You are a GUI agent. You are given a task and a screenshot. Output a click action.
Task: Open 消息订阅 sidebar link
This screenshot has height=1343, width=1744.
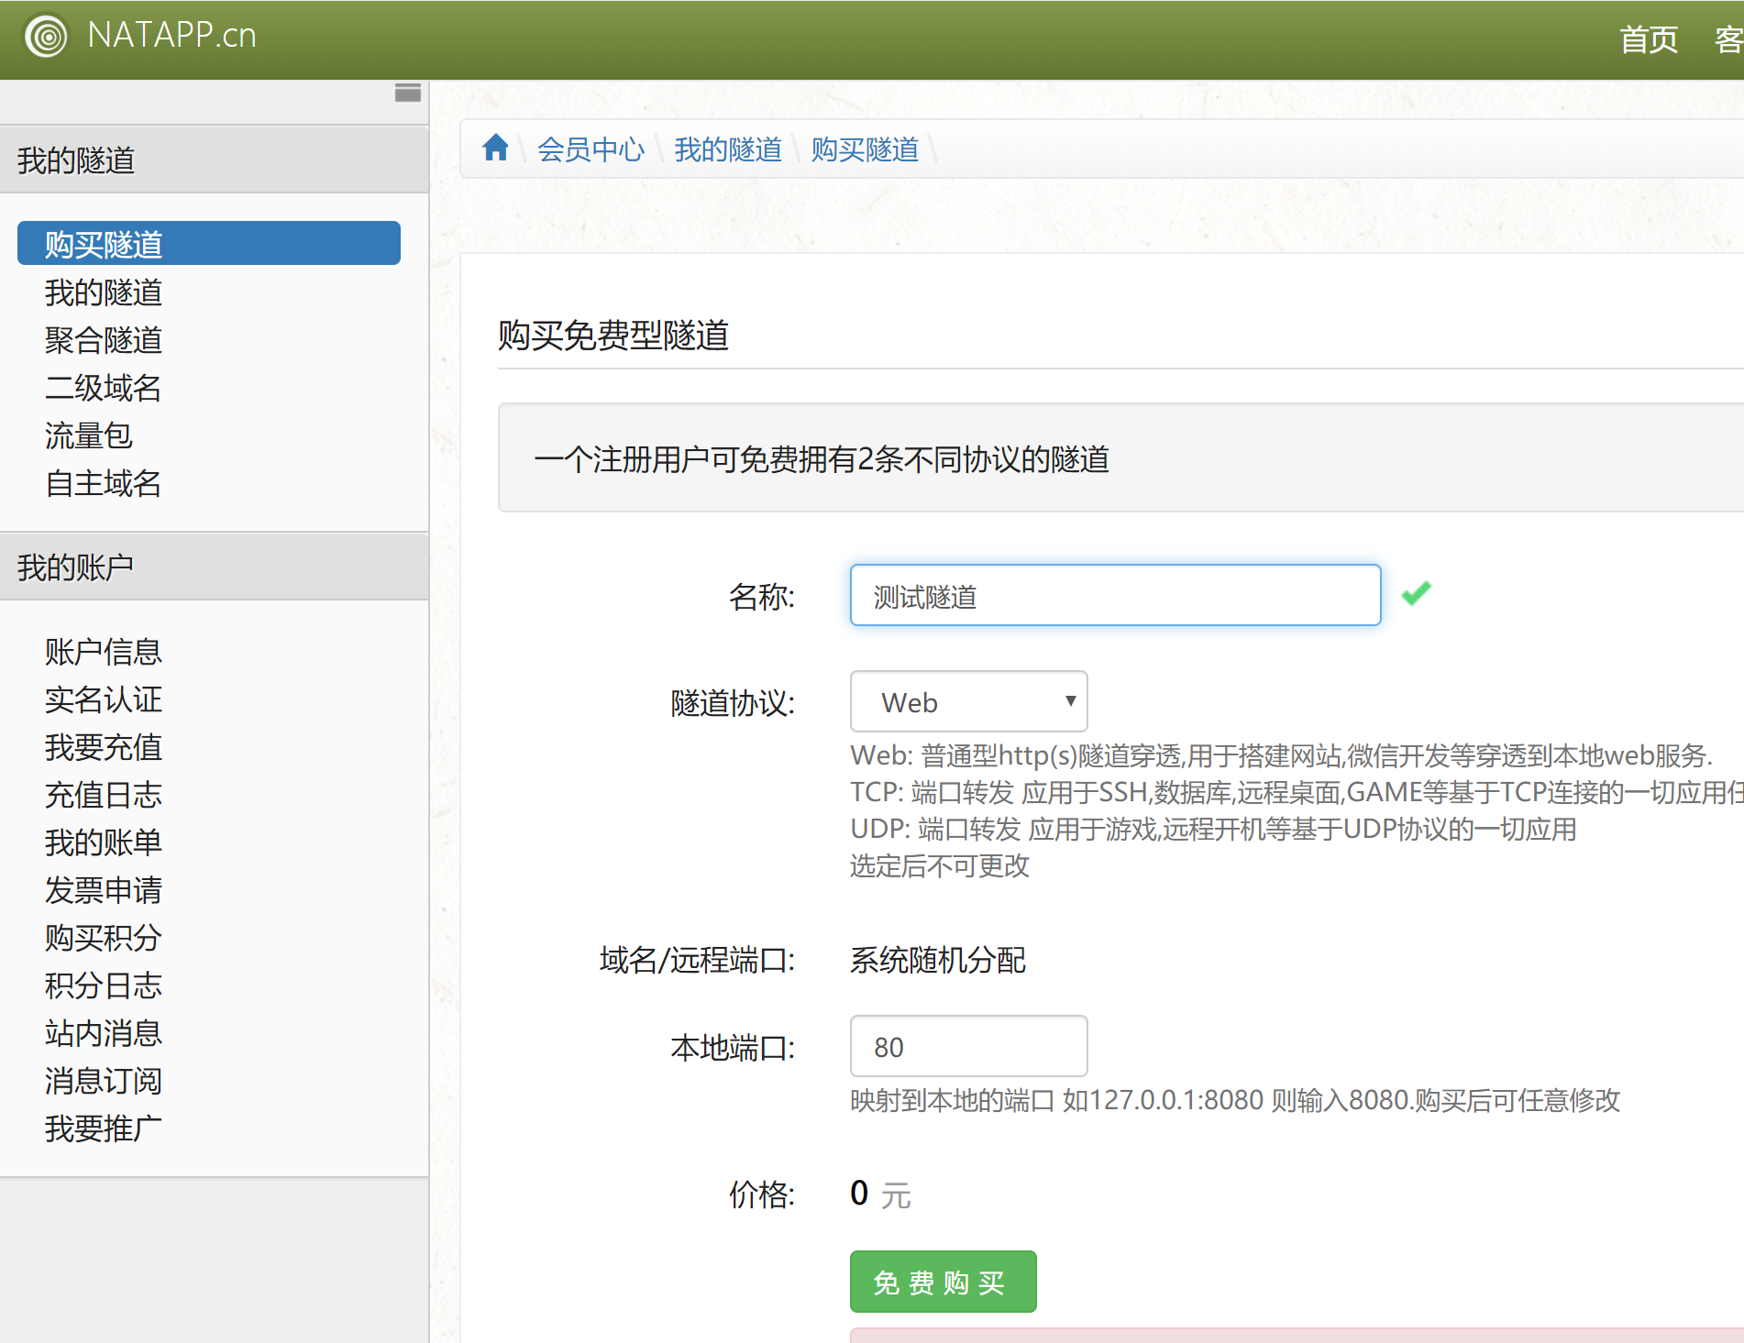(x=104, y=1081)
